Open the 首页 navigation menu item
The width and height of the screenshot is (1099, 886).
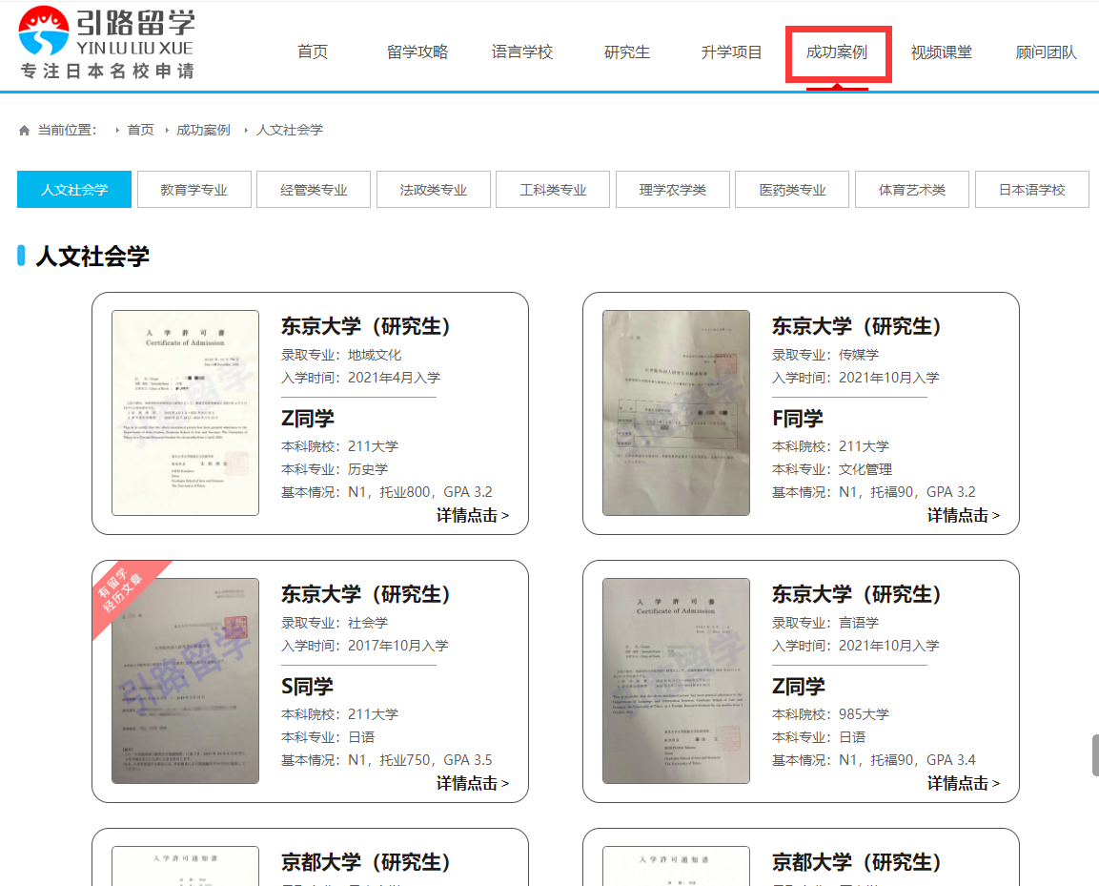313,52
